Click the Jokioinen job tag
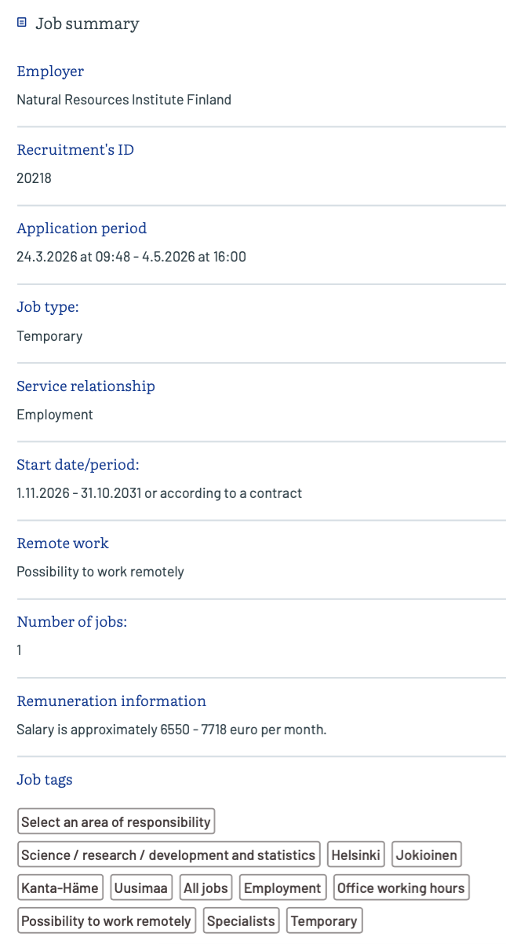 coord(427,855)
